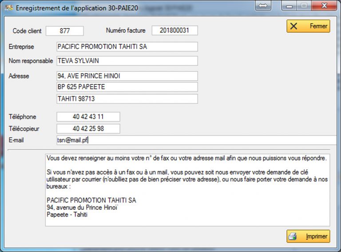The image size is (341, 252).
Task: Click the Code client field showing 877
Action: pos(64,31)
